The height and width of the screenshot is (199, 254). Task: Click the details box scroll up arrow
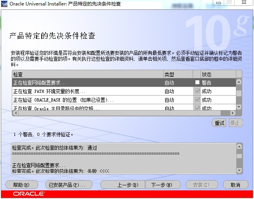pyautogui.click(x=239, y=147)
